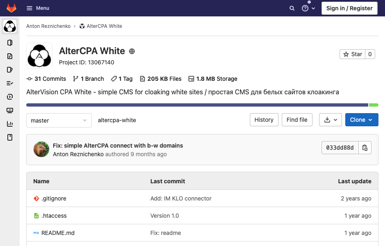Open CI/CD sidebar icon
385x246 pixels.
(10, 97)
